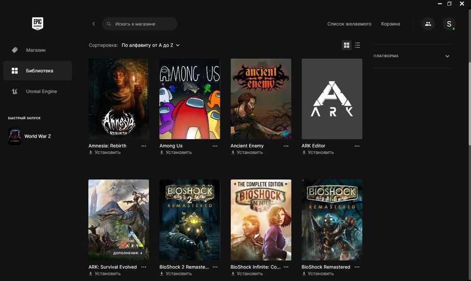The image size is (471, 281).
Task: Switch to list view layout
Action: (x=357, y=45)
